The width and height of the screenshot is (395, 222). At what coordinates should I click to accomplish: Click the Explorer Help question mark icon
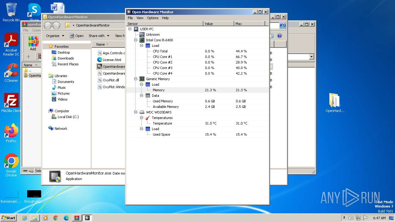(x=280, y=36)
